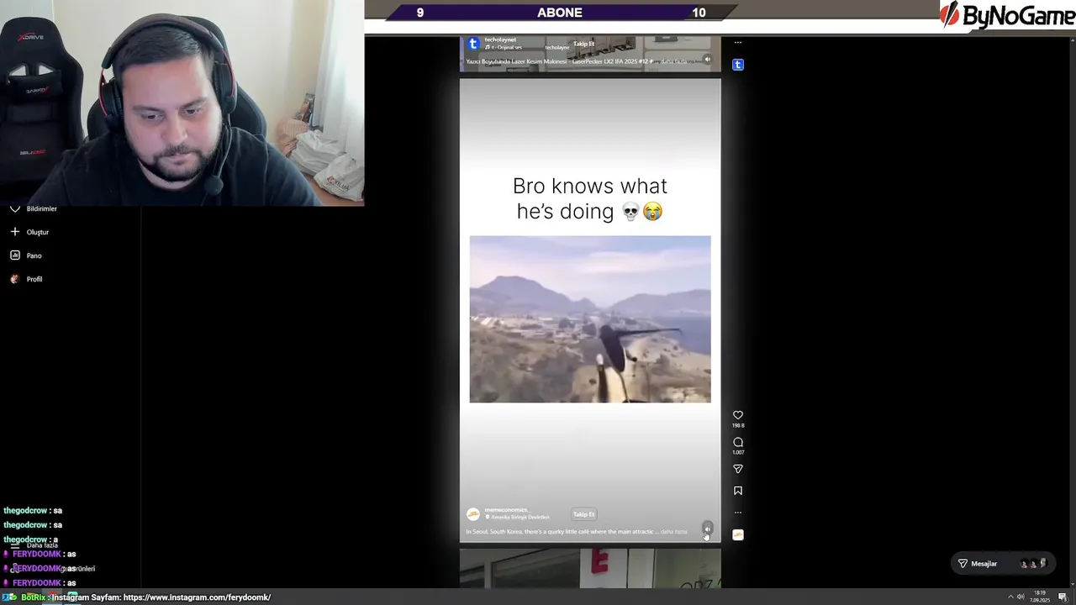This screenshot has width=1076, height=605.
Task: Open Profil in the sidebar
Action: (27, 279)
